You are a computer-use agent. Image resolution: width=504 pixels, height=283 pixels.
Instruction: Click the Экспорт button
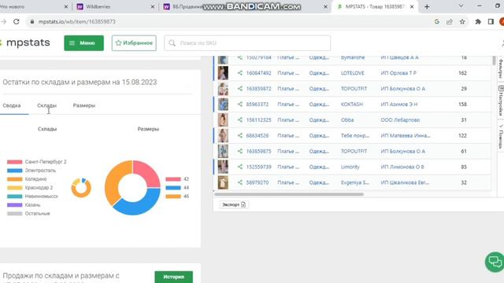[234, 204]
